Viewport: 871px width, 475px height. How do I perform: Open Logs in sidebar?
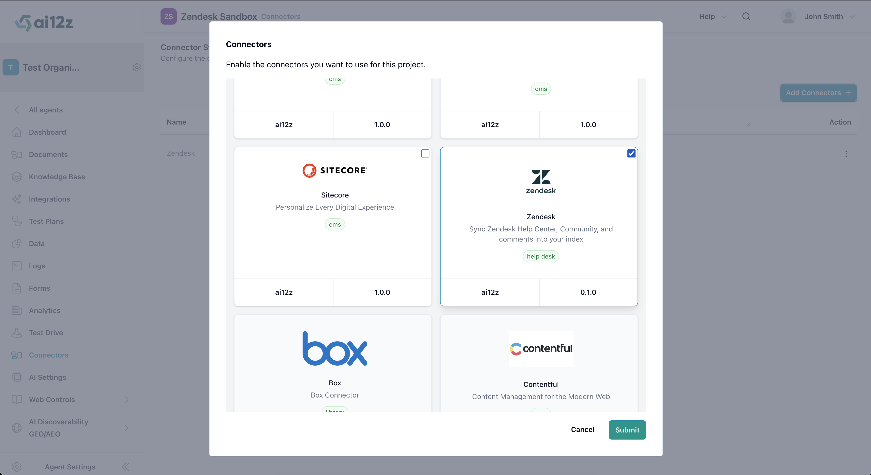[37, 266]
